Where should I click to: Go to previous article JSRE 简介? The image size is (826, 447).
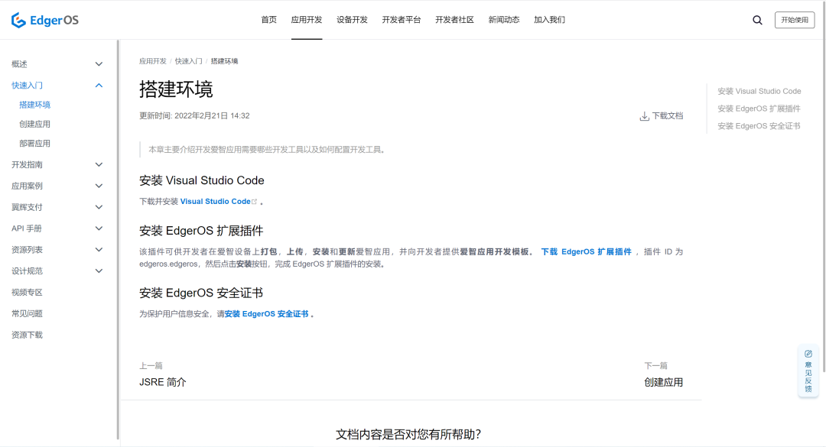(162, 382)
